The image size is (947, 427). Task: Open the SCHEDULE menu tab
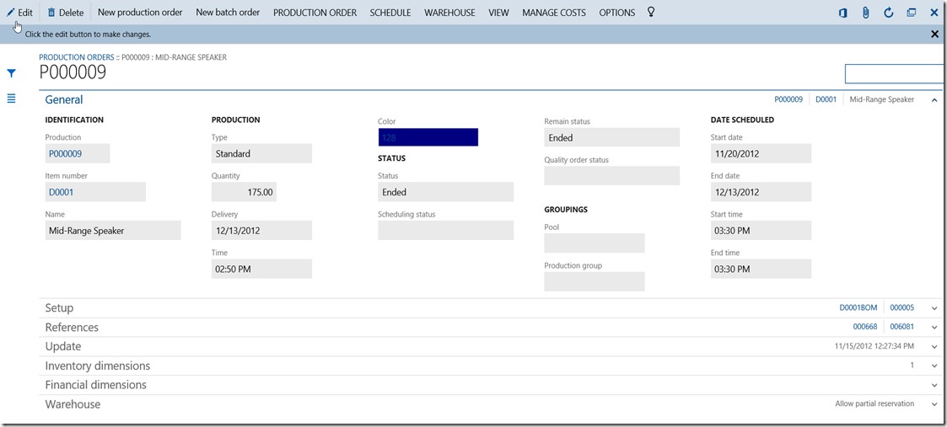click(x=390, y=13)
